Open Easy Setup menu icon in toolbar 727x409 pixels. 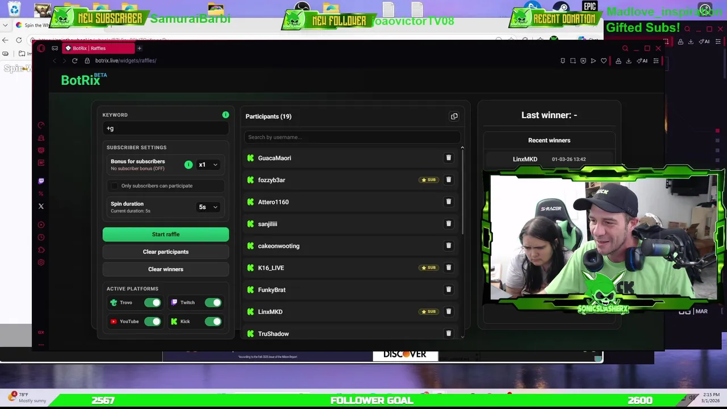point(655,61)
